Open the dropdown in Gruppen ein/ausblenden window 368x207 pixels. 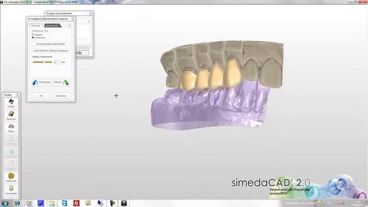coord(89,21)
